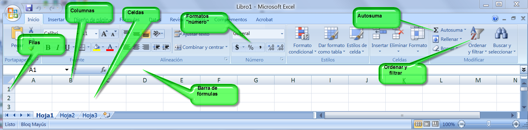Viewport: 528px width, 130px height.
Task: Click the increase indent icon
Action: (166, 47)
